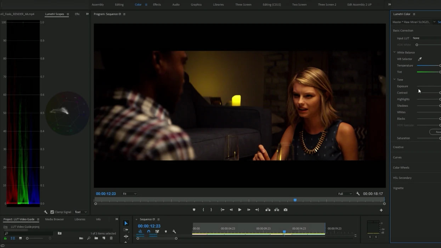The width and height of the screenshot is (441, 248).
Task: Switch the Project panel to List view
Action: [12, 238]
